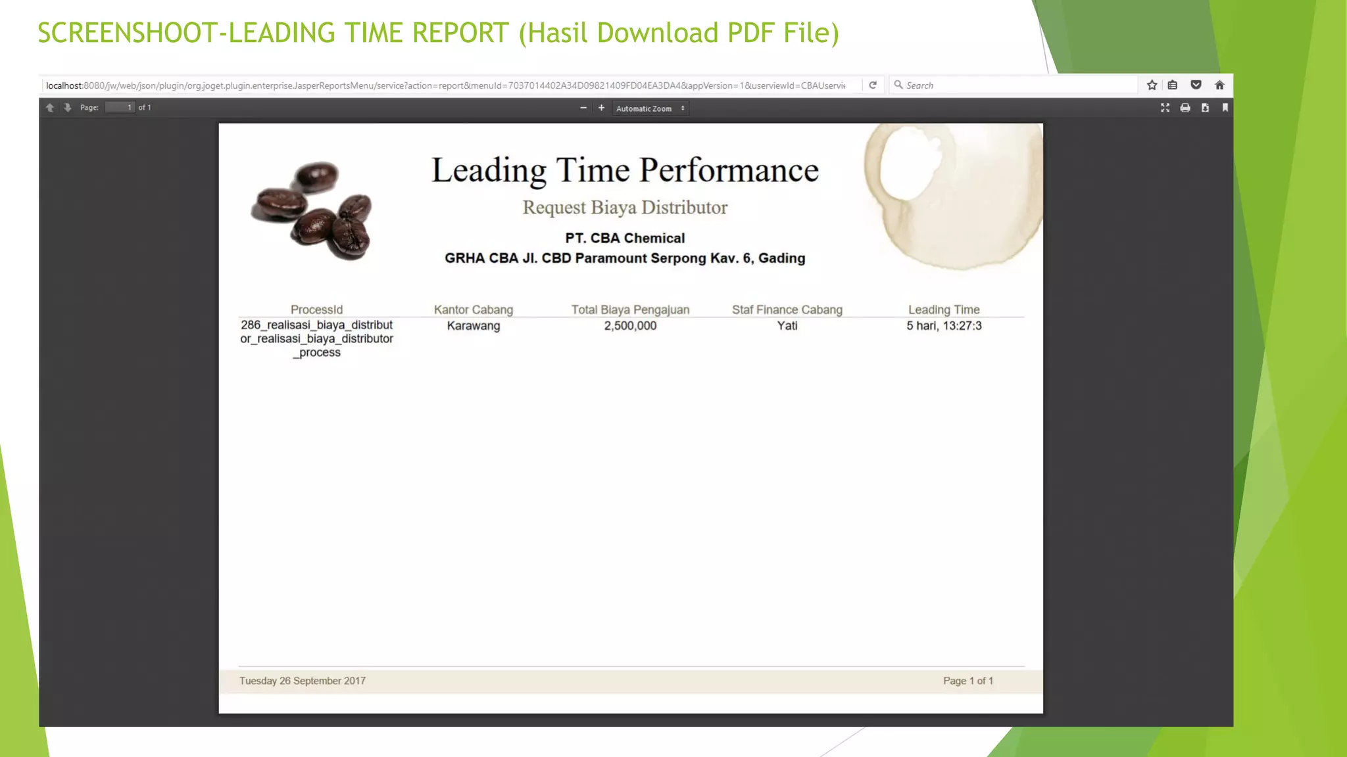The image size is (1347, 757).
Task: Click the Pocket save icon
Action: [1196, 85]
